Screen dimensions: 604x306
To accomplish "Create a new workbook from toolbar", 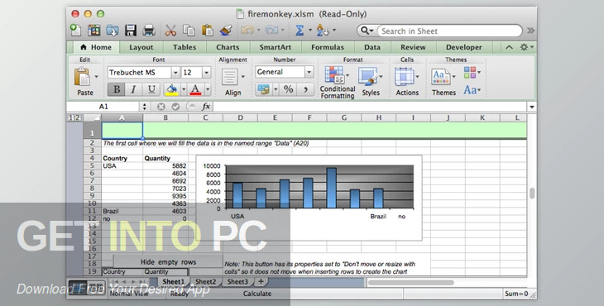I will [x=75, y=31].
